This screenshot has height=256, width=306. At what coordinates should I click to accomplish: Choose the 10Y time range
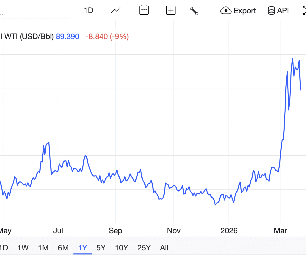121,248
